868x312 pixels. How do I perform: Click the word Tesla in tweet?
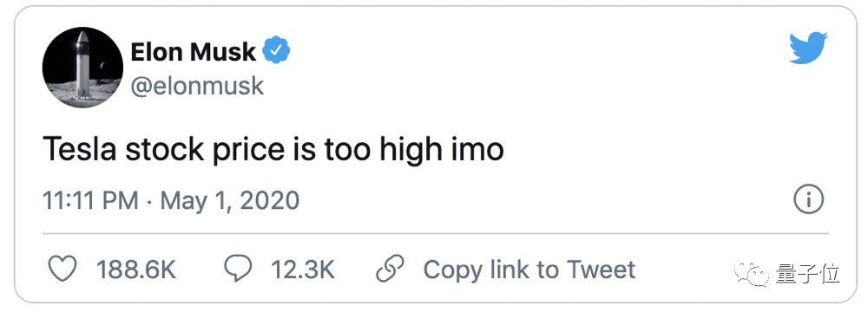point(81,149)
